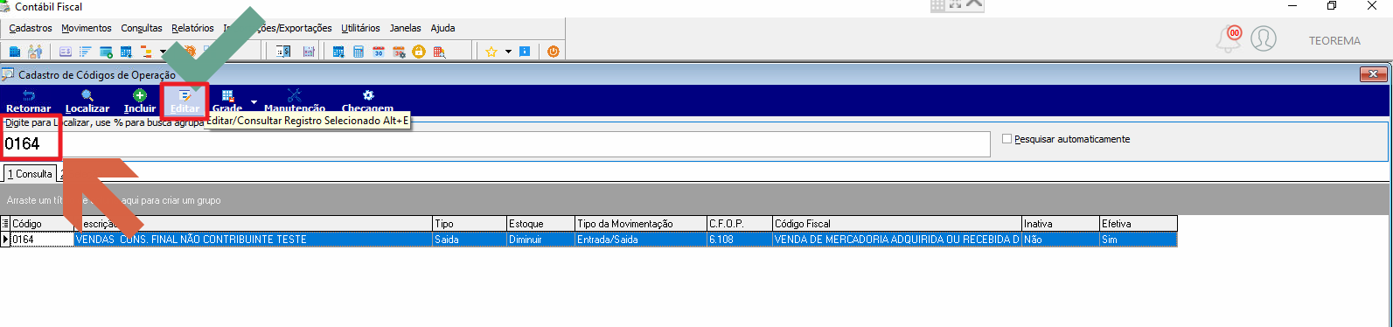The height and width of the screenshot is (327, 1393).
Task: Click the Sim cell in Efetiva column
Action: coord(1138,240)
